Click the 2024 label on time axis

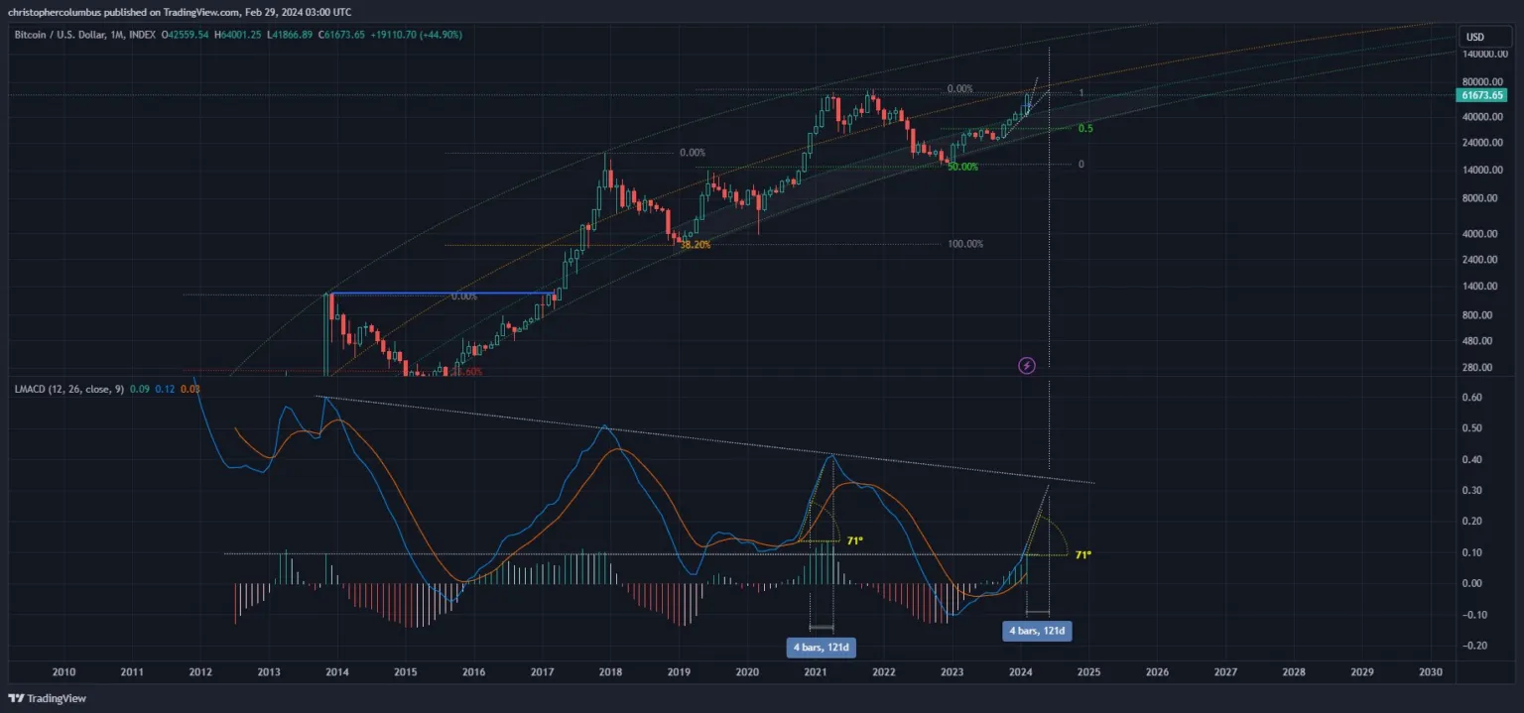pyautogui.click(x=1021, y=671)
